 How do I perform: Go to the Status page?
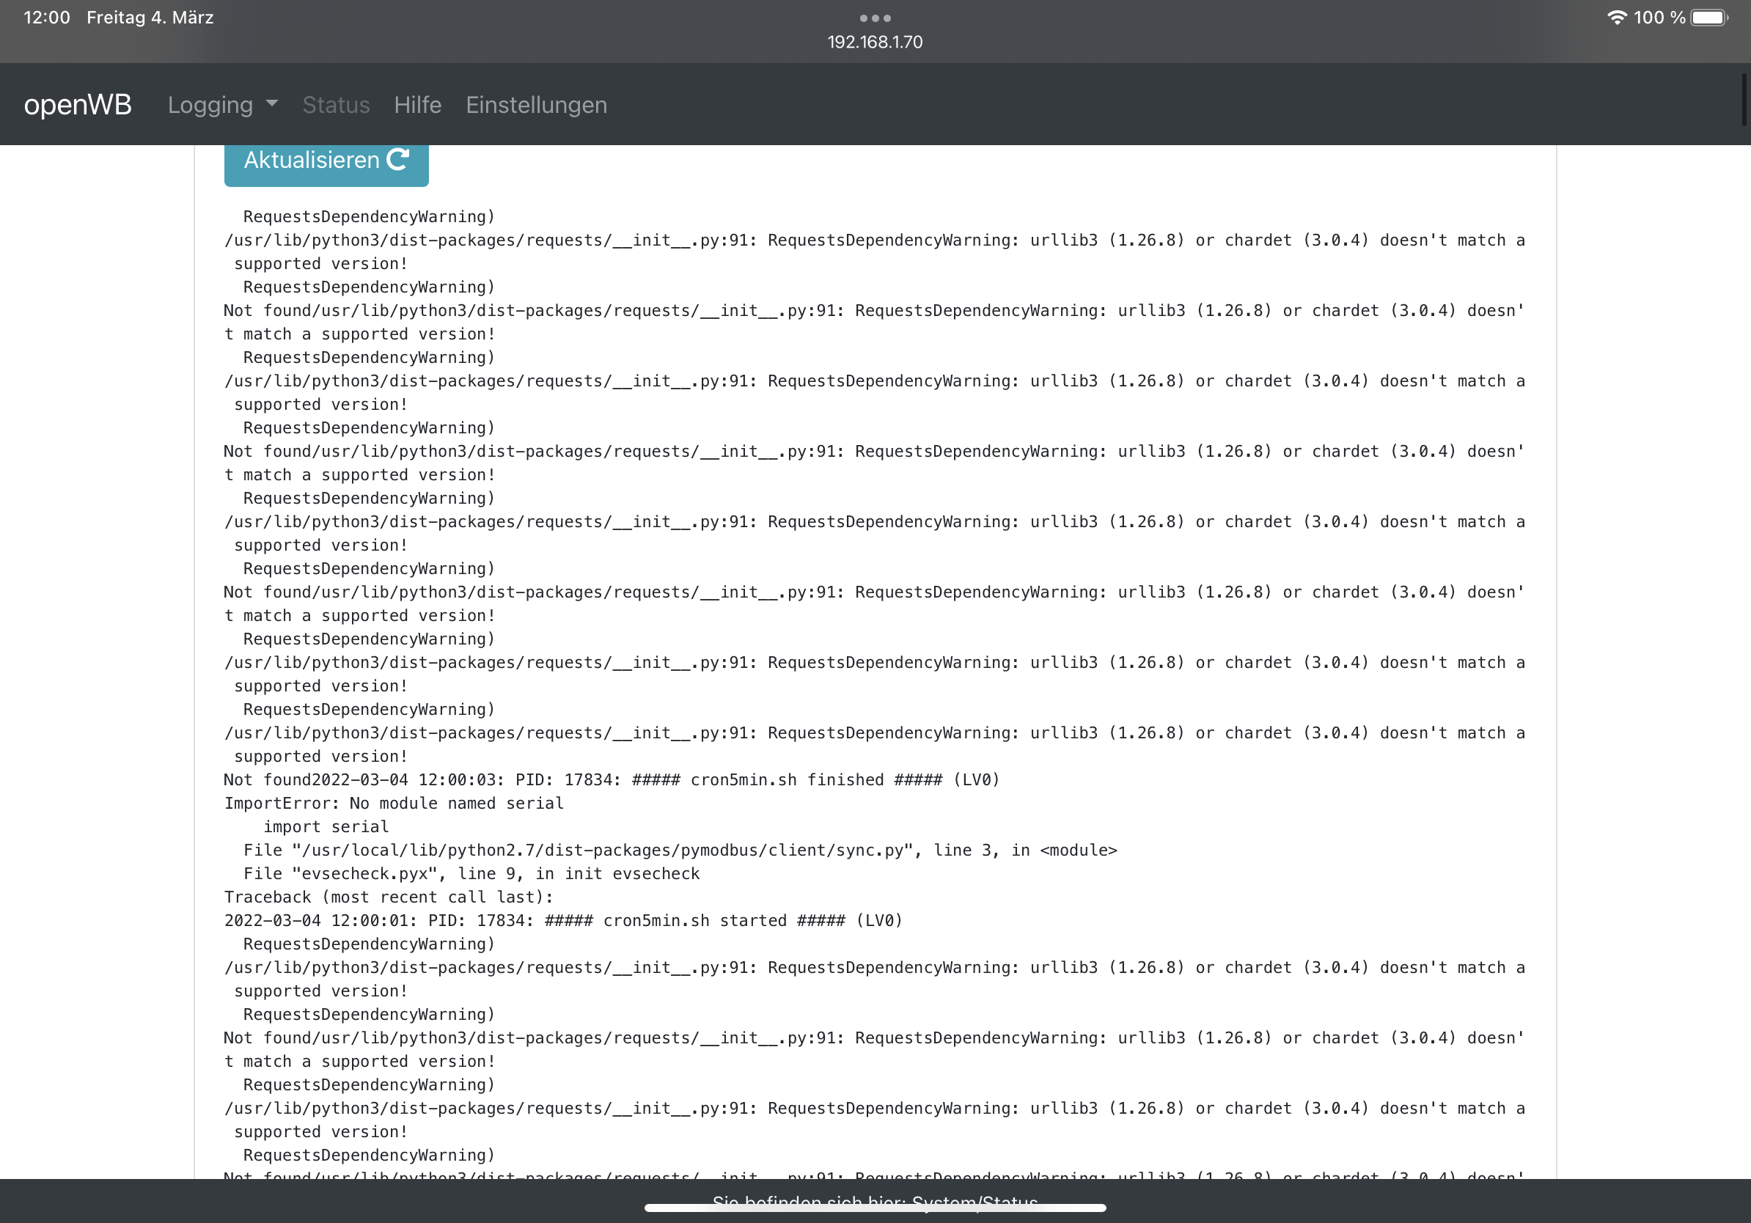336,104
